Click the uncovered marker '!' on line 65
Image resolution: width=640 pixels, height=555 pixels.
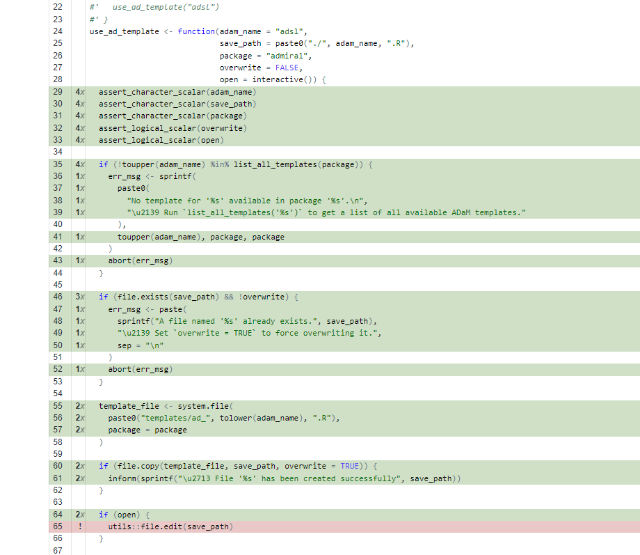coord(80,526)
